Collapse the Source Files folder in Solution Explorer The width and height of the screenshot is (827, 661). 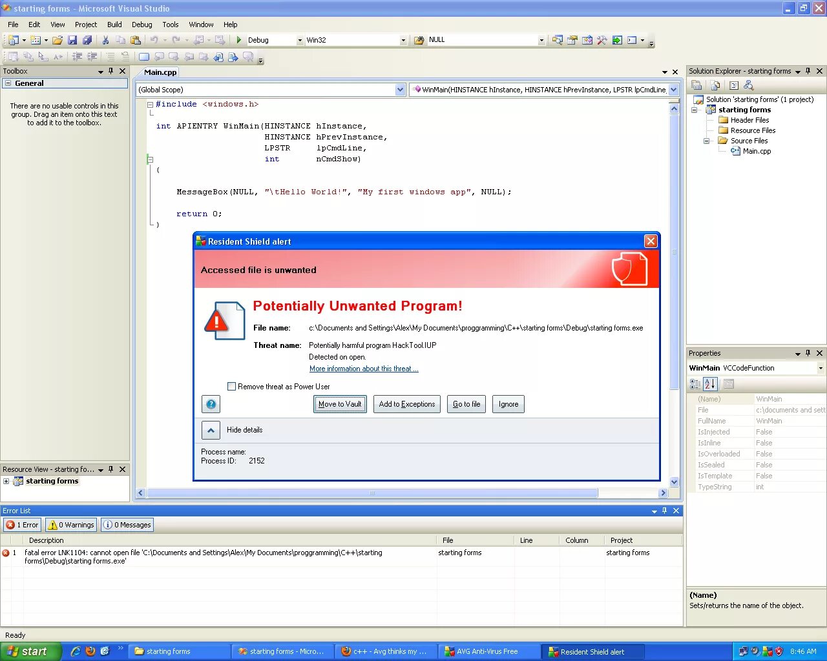coord(707,140)
